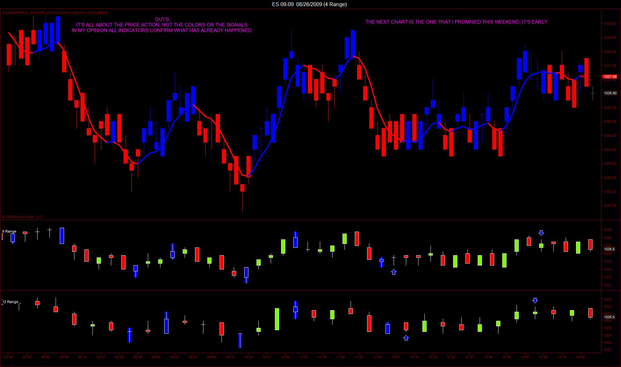Click the 1029.00 label on the main price axis
The height and width of the screenshot is (367, 621).
click(x=610, y=24)
